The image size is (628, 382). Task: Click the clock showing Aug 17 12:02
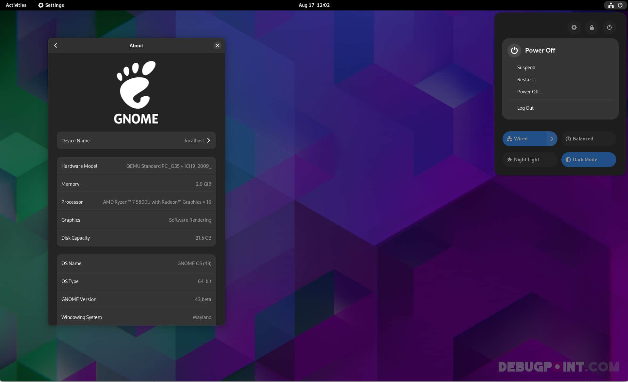point(314,5)
